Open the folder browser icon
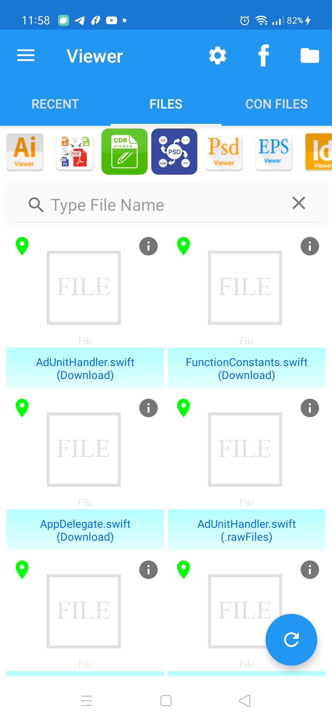This screenshot has height=721, width=332. (310, 56)
